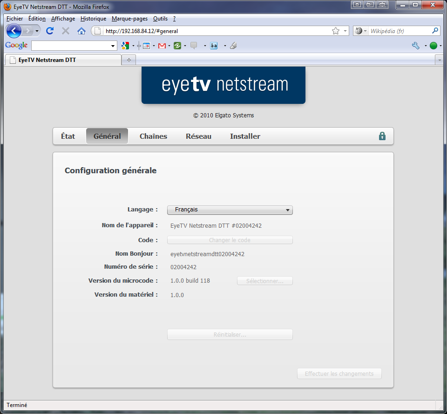Open the Gmail toolbar icon
This screenshot has height=414, width=447.
pos(162,46)
